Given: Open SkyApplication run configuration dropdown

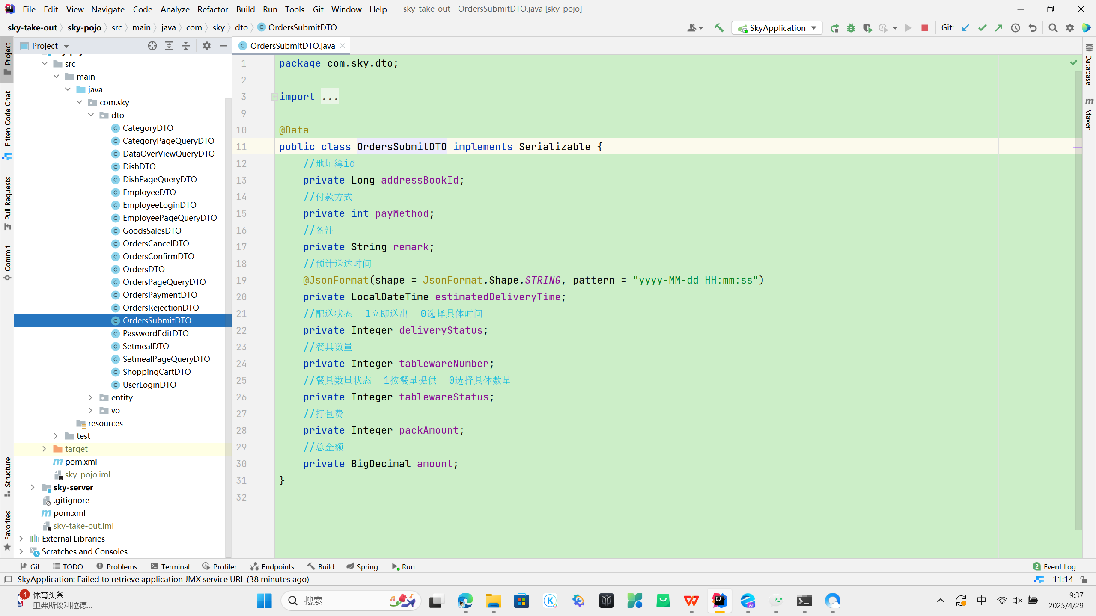Looking at the screenshot, I should click(x=777, y=28).
